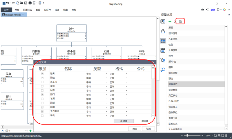This screenshot has height=139, width=232.
Task: Open zoom percentage dropdown arrow
Action: 213,136
